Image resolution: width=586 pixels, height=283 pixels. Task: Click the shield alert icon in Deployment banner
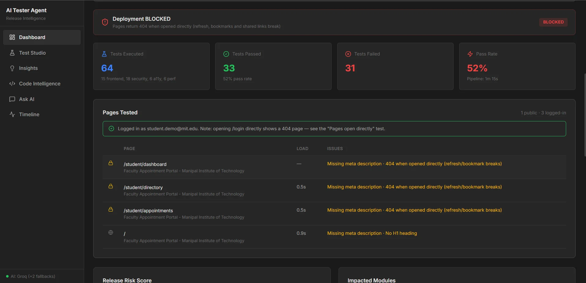point(105,22)
